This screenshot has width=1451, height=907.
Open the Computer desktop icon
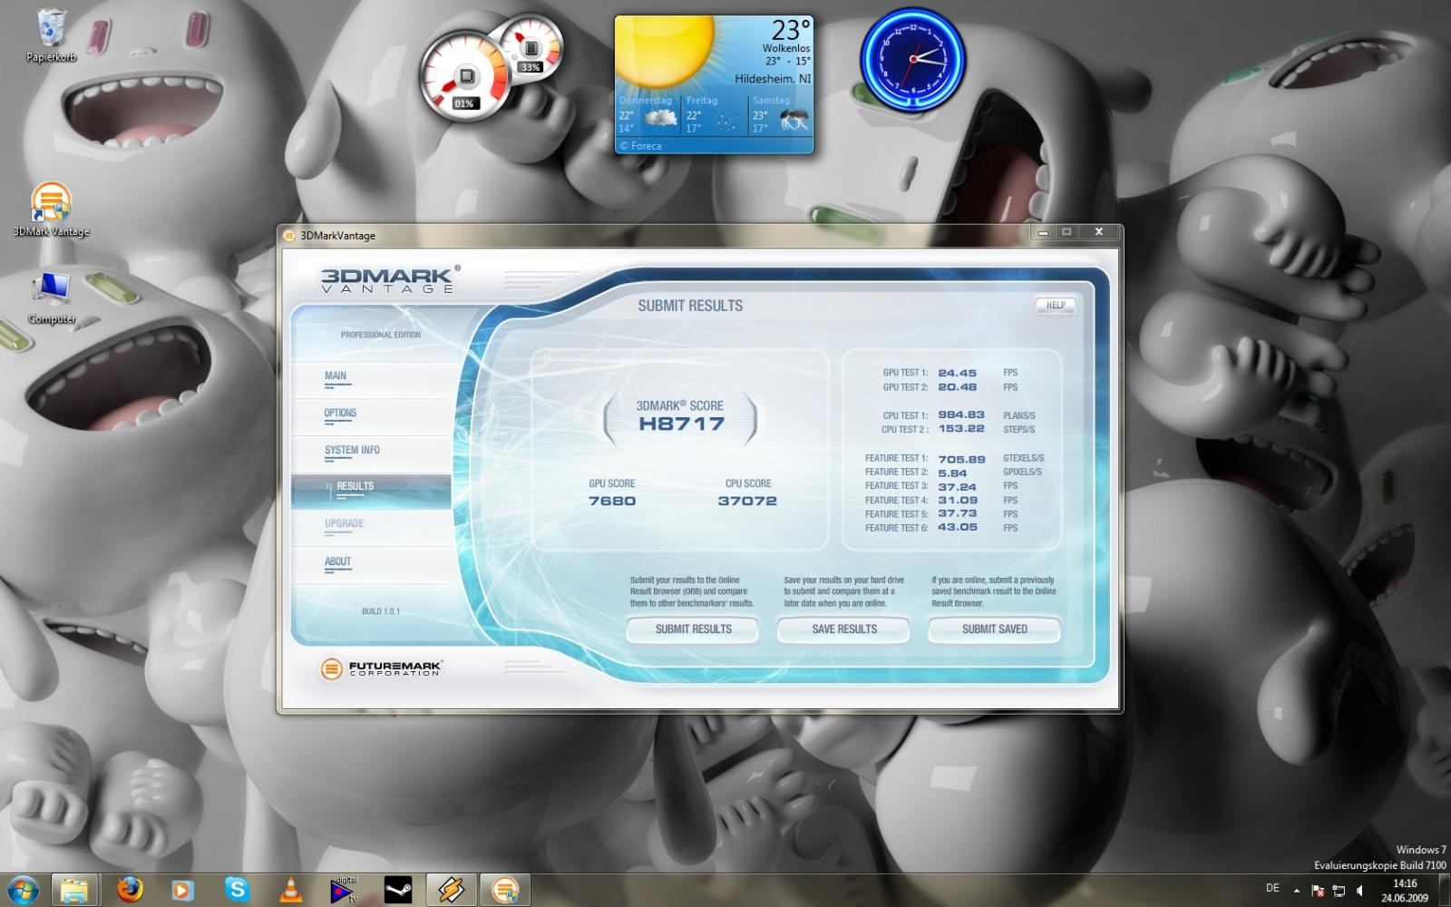point(52,297)
